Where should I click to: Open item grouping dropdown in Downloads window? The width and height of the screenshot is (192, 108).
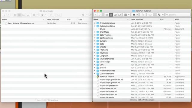pyautogui.click(x=35, y=15)
